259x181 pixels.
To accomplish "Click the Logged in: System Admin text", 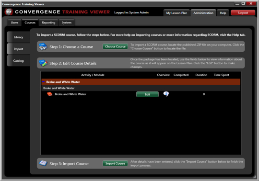I will (x=131, y=12).
